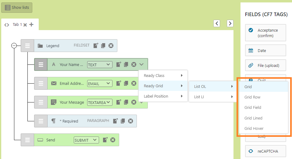Add reCAPTCHA field tag
The height and width of the screenshot is (159, 292).
(x=265, y=151)
